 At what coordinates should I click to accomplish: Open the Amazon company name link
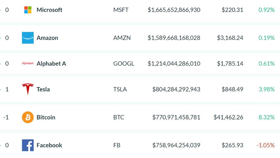coord(47,38)
